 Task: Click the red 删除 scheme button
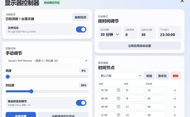(175, 76)
